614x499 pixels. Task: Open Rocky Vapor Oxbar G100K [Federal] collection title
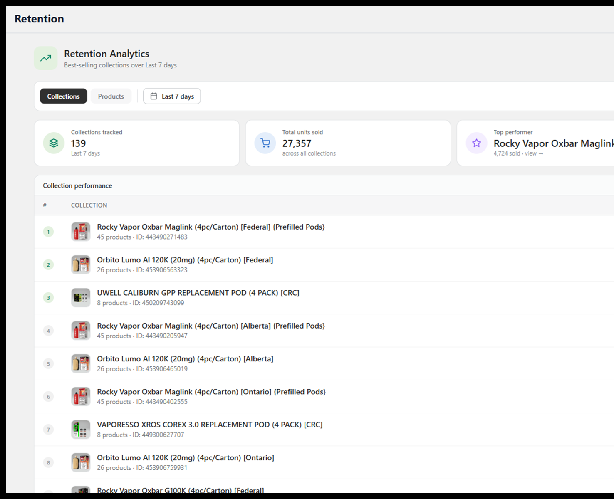pyautogui.click(x=181, y=490)
